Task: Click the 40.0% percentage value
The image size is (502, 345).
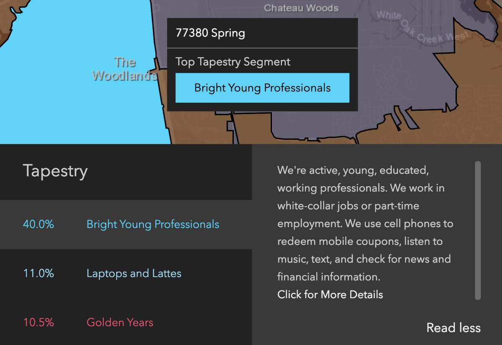Action: (38, 224)
